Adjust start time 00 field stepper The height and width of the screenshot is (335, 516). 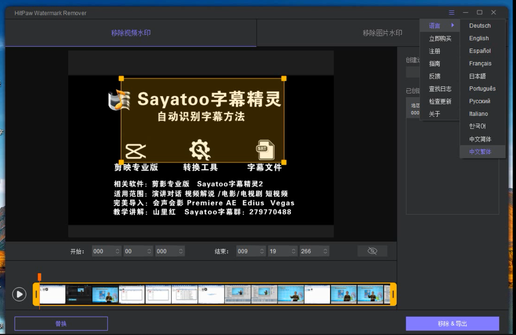149,251
